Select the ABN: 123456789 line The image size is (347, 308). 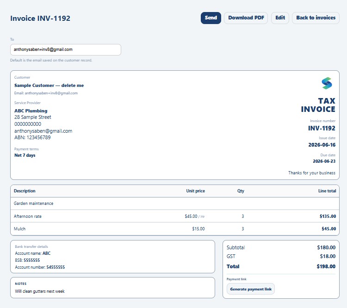point(32,137)
